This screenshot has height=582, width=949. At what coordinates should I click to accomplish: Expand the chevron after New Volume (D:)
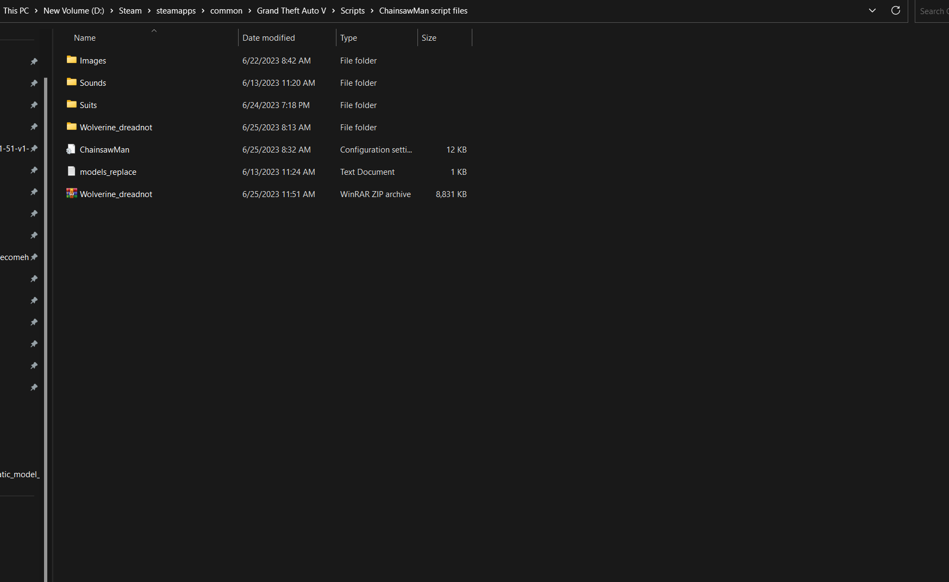[111, 11]
